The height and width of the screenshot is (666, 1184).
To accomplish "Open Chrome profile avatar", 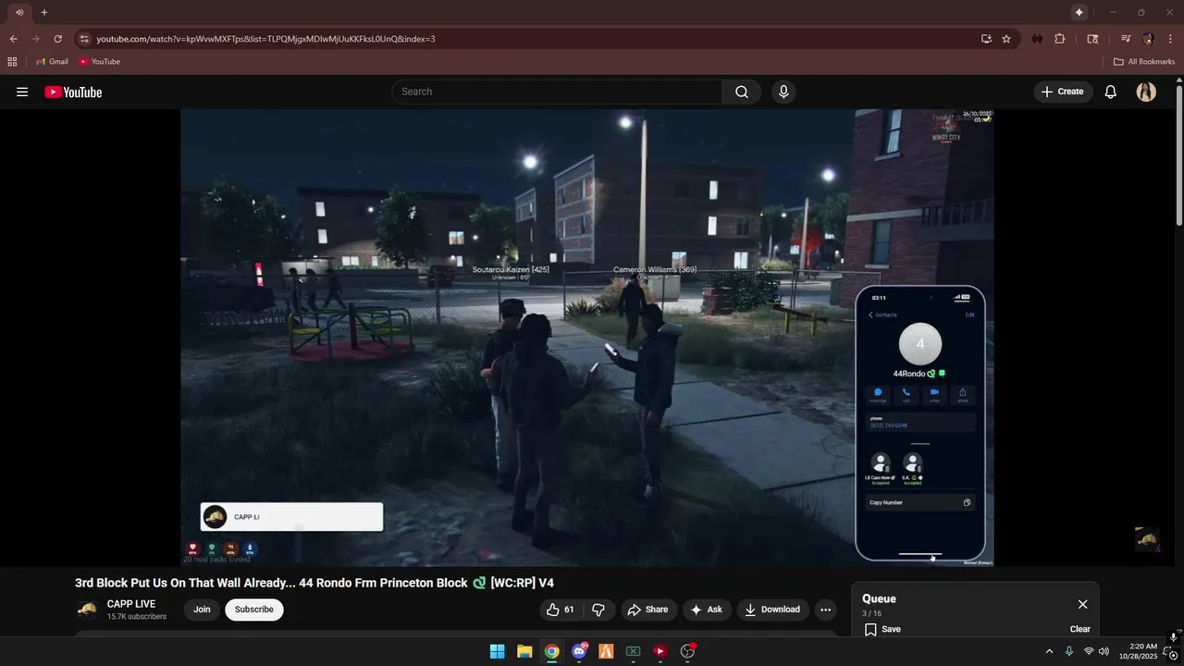I will point(1148,39).
